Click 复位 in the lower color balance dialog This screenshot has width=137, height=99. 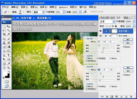(x=128, y=71)
